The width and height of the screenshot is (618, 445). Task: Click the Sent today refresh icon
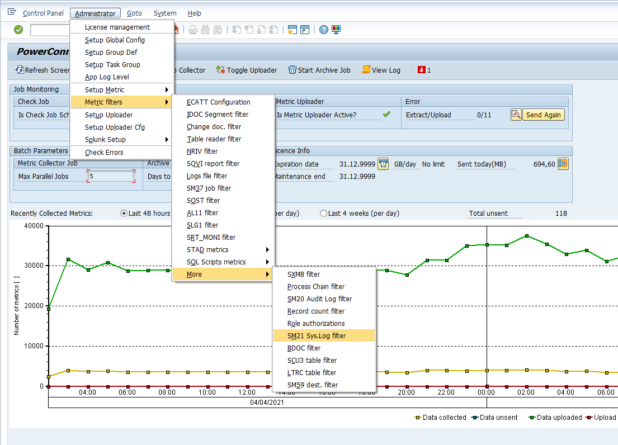click(563, 164)
